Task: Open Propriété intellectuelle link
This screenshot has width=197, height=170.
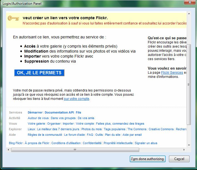Action: (118, 143)
